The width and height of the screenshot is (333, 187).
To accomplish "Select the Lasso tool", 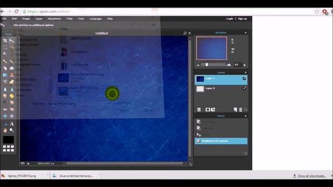I will (12, 47).
